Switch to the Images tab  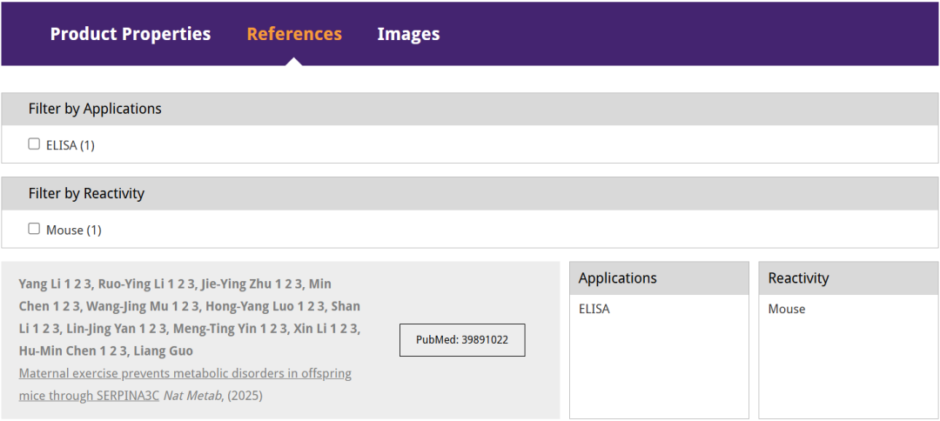pos(408,34)
